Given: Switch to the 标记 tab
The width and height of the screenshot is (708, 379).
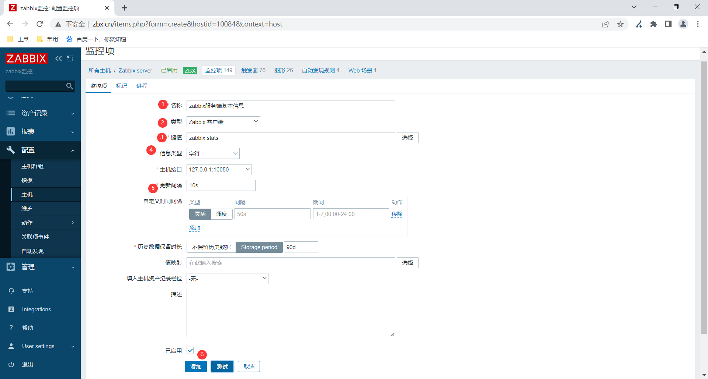Looking at the screenshot, I should [122, 86].
